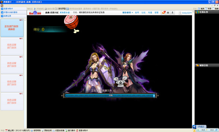Click the save auto-login floppy disk icon
Screen dimensions: 219x132
[68, 9]
